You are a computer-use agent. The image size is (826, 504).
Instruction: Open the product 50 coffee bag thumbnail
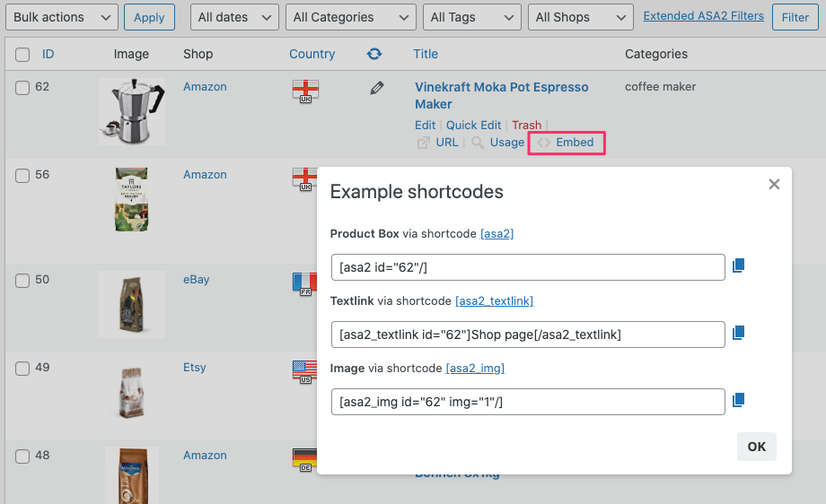coord(132,305)
